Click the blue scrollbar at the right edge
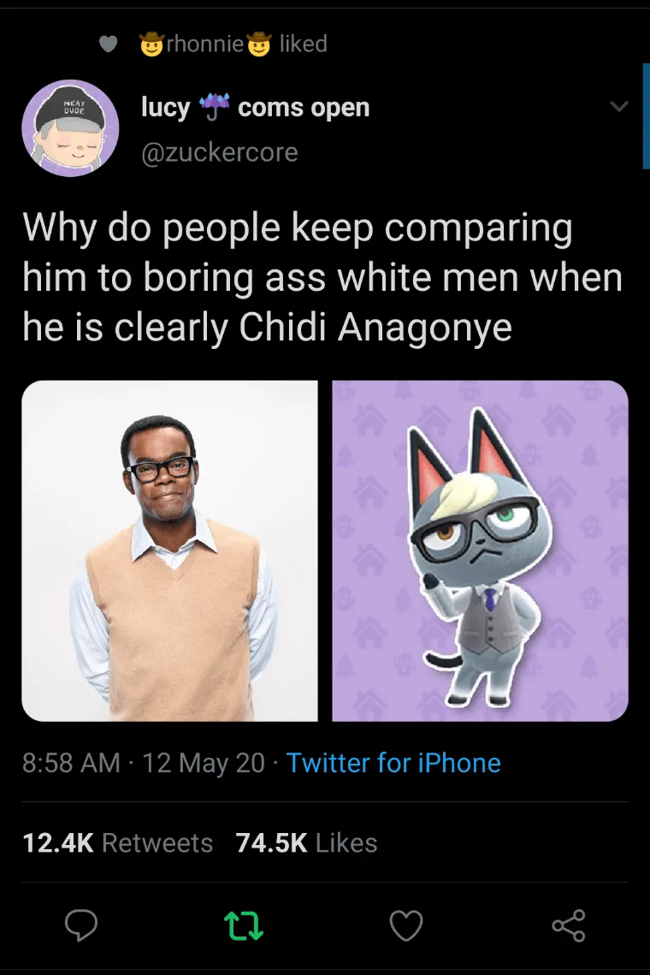 645,115
